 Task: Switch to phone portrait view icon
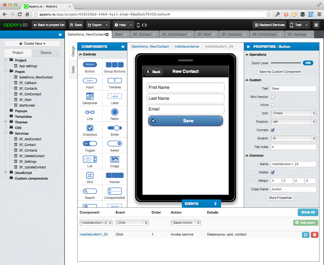tap(138, 25)
